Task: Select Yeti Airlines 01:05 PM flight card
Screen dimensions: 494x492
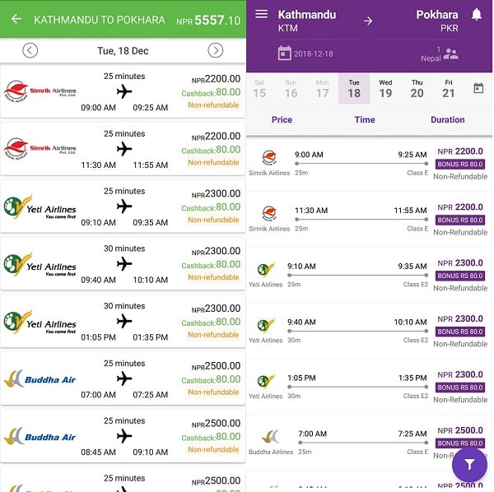Action: [x=123, y=322]
